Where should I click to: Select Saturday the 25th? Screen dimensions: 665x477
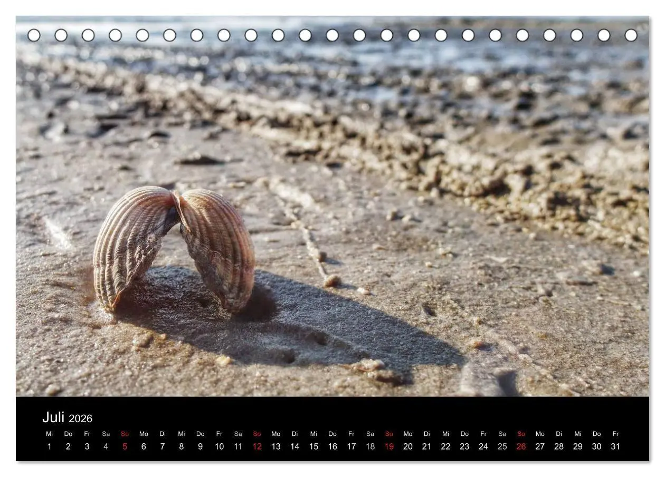(502, 446)
